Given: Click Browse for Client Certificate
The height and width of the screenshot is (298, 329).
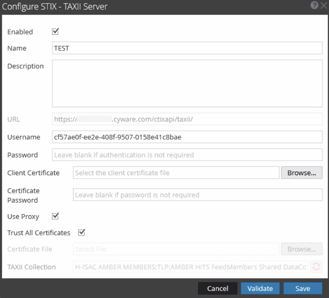Looking at the screenshot, I should click(301, 173).
